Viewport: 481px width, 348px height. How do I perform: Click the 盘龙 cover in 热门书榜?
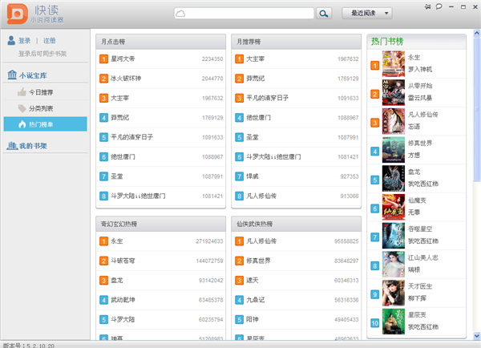coord(394,179)
